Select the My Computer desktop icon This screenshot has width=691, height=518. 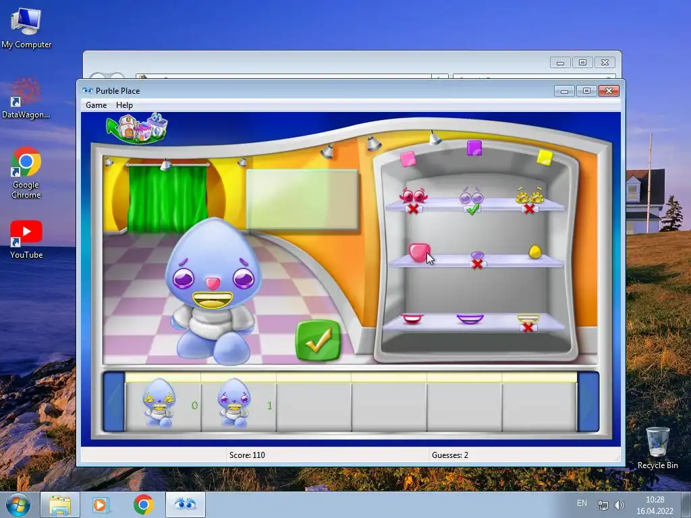tap(26, 28)
